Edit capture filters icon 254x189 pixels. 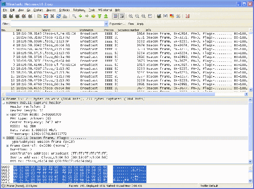(159, 16)
